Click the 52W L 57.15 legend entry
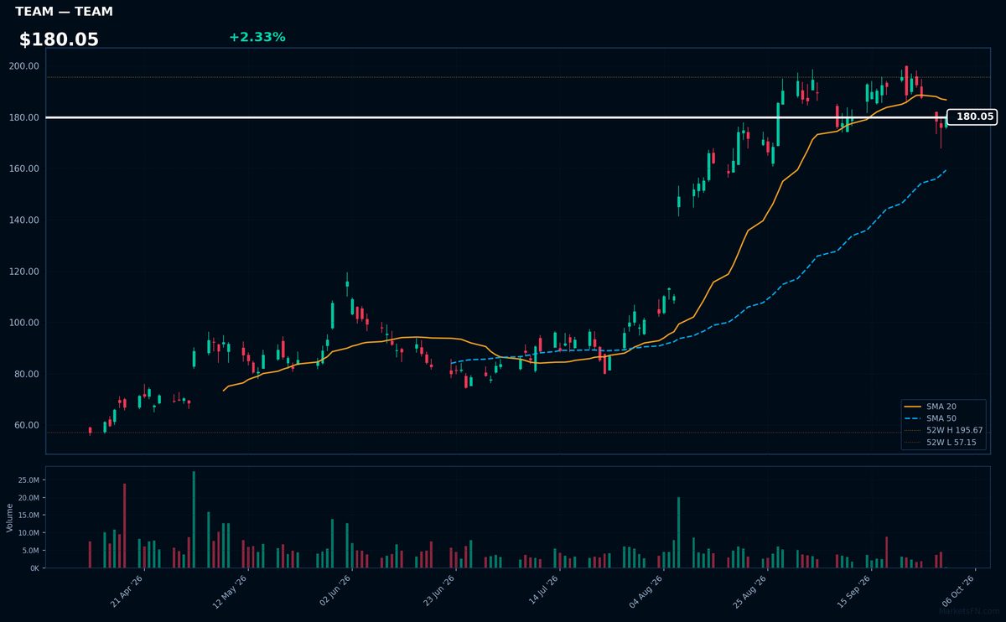This screenshot has width=1006, height=622. (941, 443)
